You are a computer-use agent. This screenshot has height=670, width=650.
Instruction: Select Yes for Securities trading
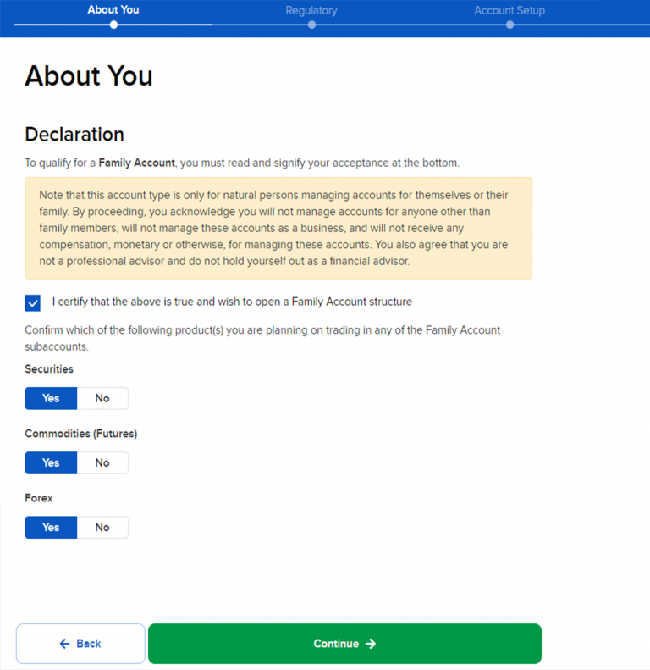coord(51,398)
